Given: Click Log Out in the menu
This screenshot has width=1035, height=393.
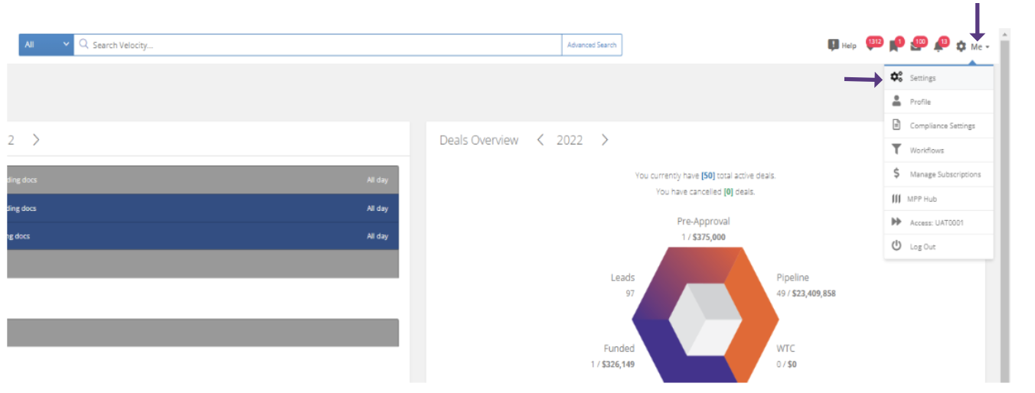Looking at the screenshot, I should click(x=922, y=247).
